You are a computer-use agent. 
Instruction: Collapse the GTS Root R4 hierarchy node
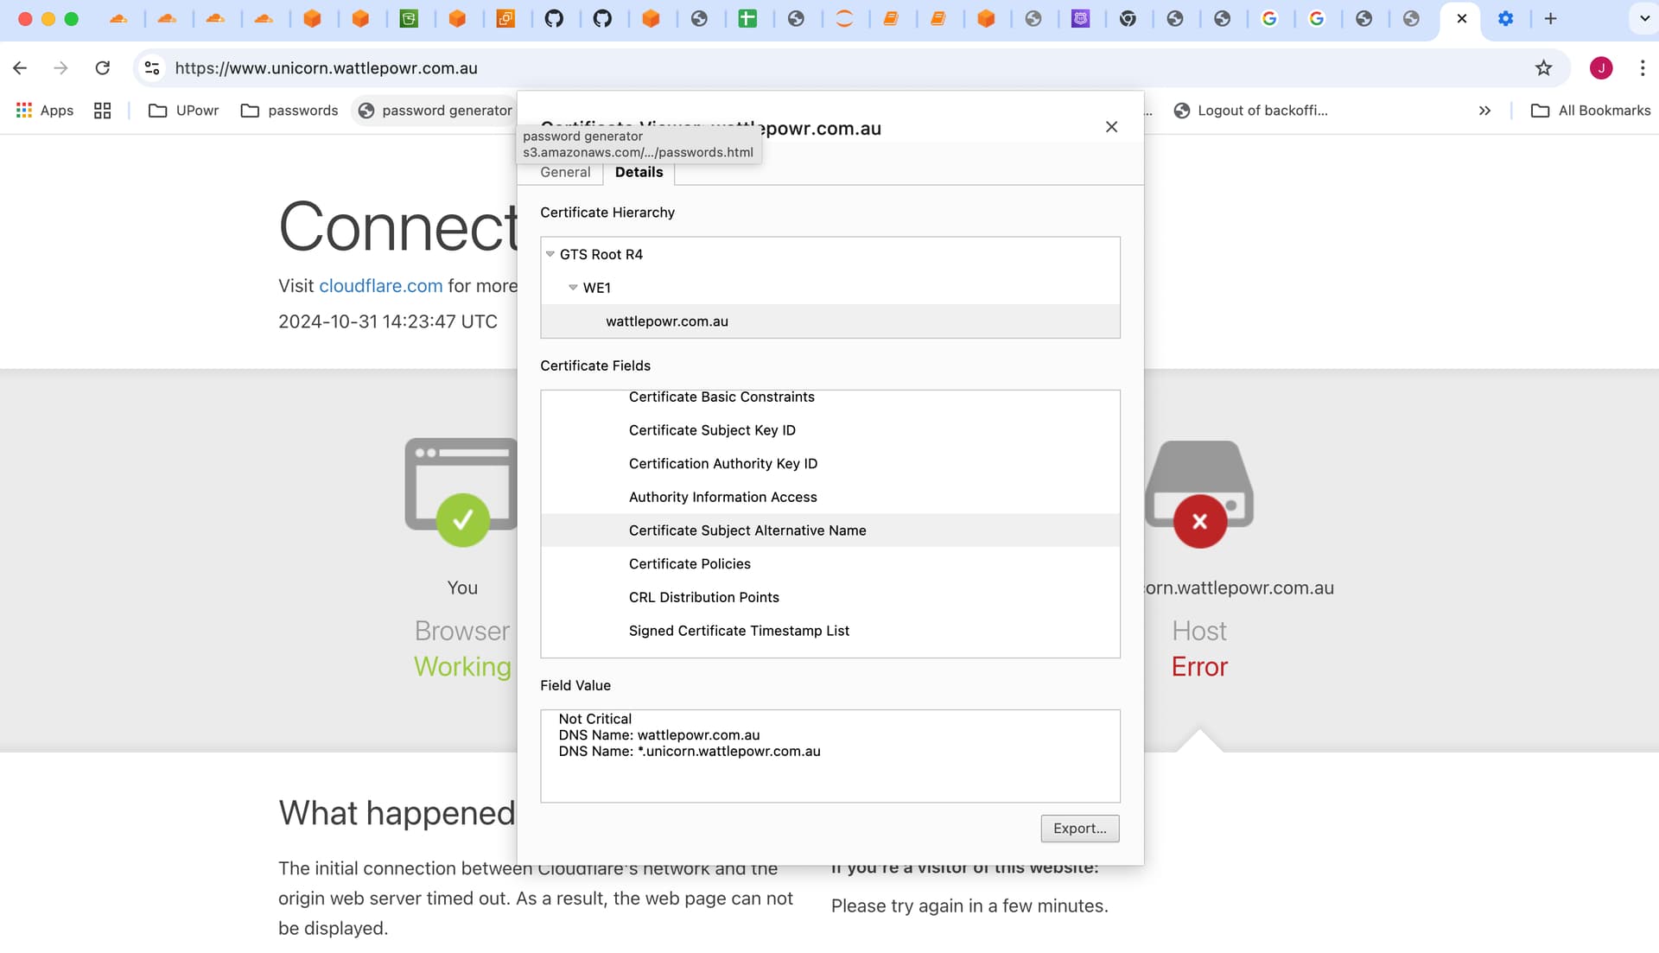[550, 254]
